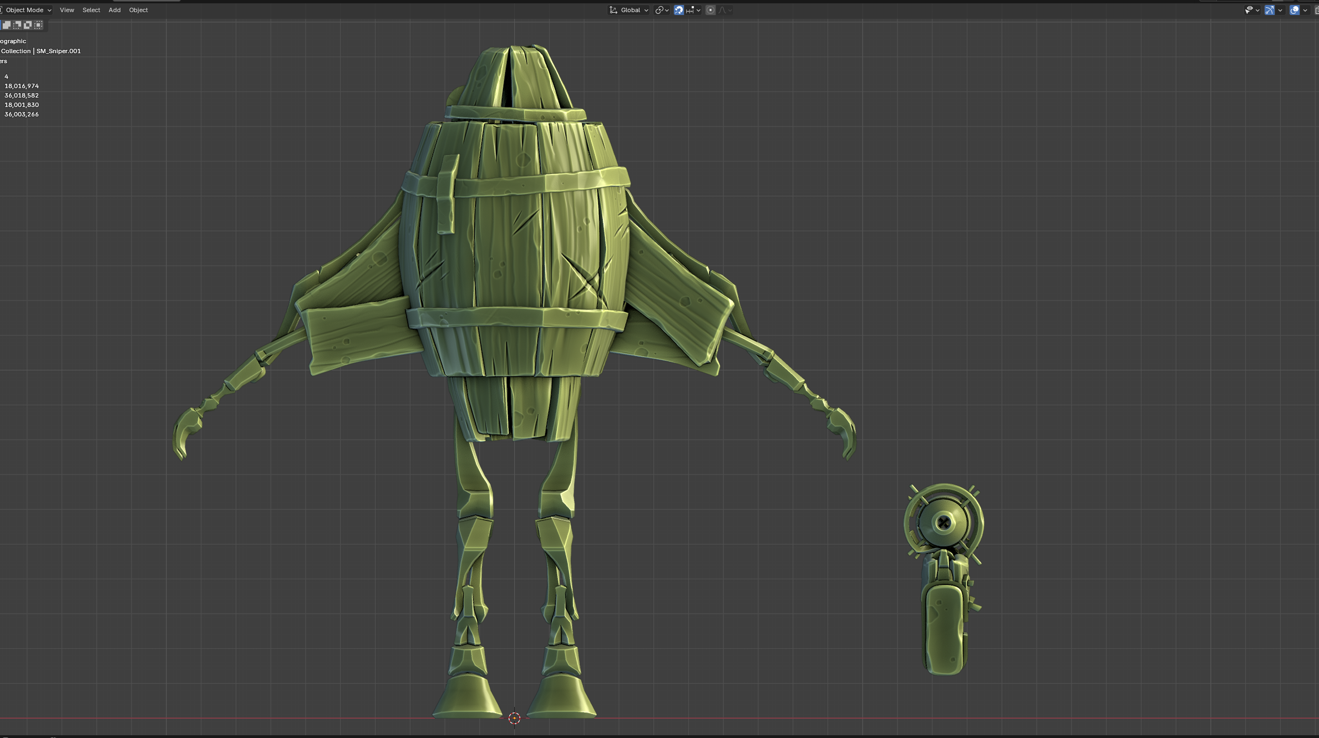Open the Object menu
The height and width of the screenshot is (738, 1319).
click(138, 10)
